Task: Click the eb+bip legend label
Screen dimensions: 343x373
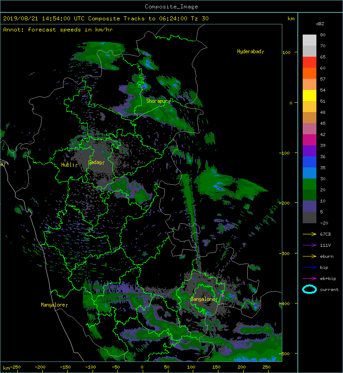Action: (328, 279)
